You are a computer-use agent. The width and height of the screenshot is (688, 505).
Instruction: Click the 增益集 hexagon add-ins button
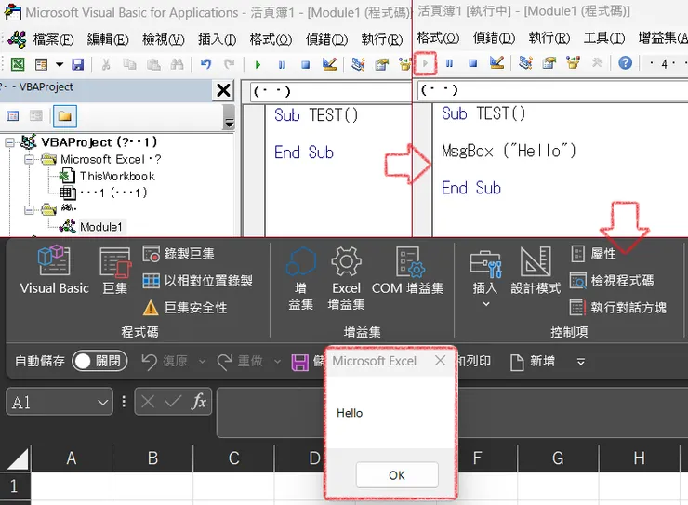pos(300,278)
